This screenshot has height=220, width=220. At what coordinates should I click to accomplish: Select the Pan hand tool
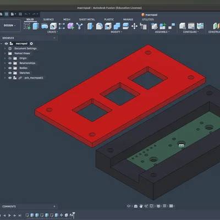point(141,206)
